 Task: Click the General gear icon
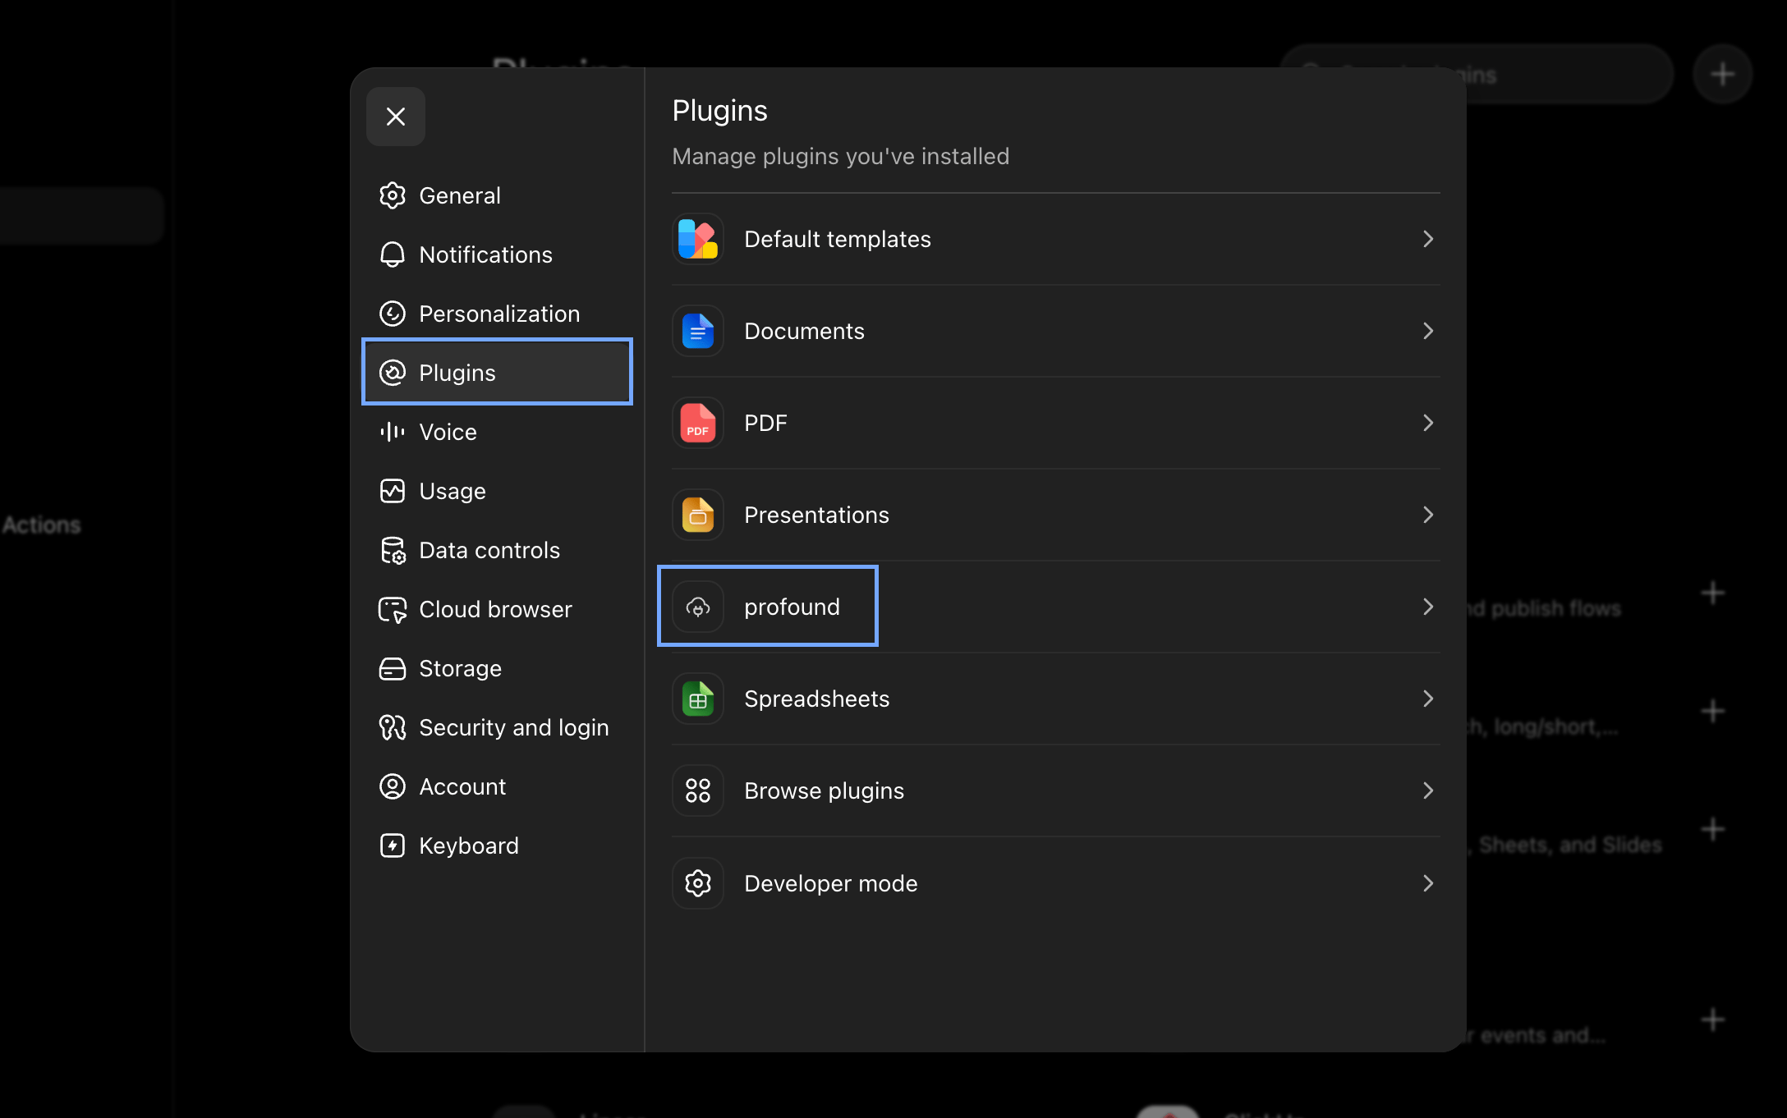point(393,195)
